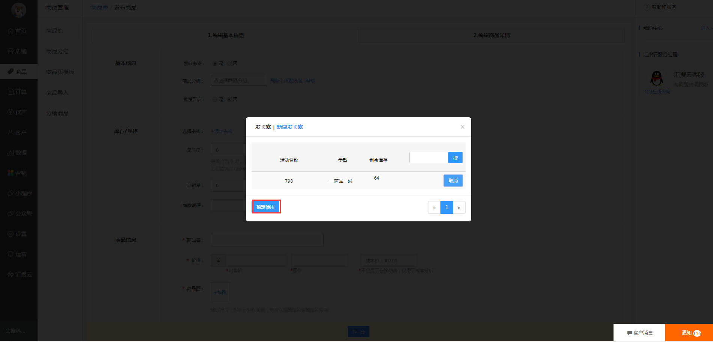The height and width of the screenshot is (342, 713).
Task: Click the search input in dialog
Action: point(428,157)
